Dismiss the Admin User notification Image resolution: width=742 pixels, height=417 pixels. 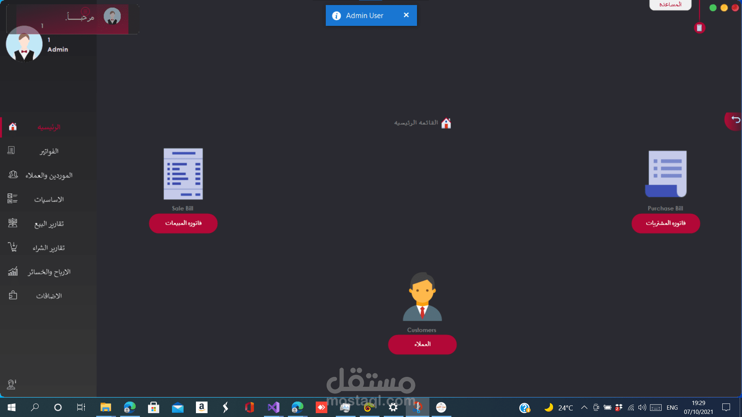pyautogui.click(x=406, y=15)
